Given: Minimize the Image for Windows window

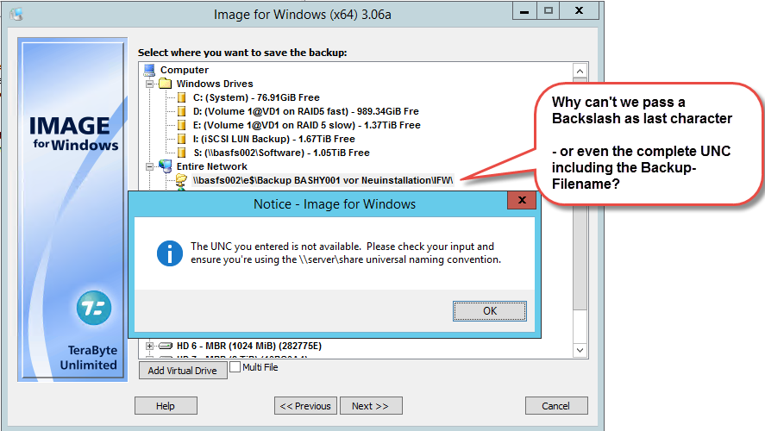Looking at the screenshot, I should coord(524,10).
